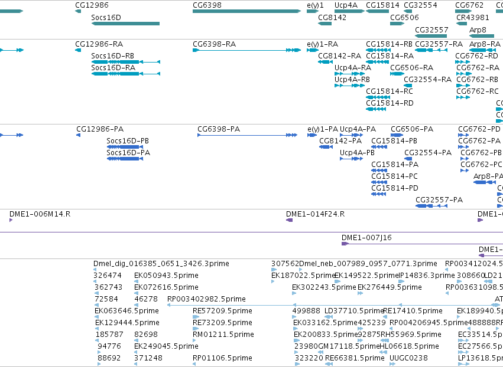Screen dimensions: 503x367
Task: Click the Dmel_dig_016385_0651_3426.3prime EST label
Action: (x=161, y=264)
